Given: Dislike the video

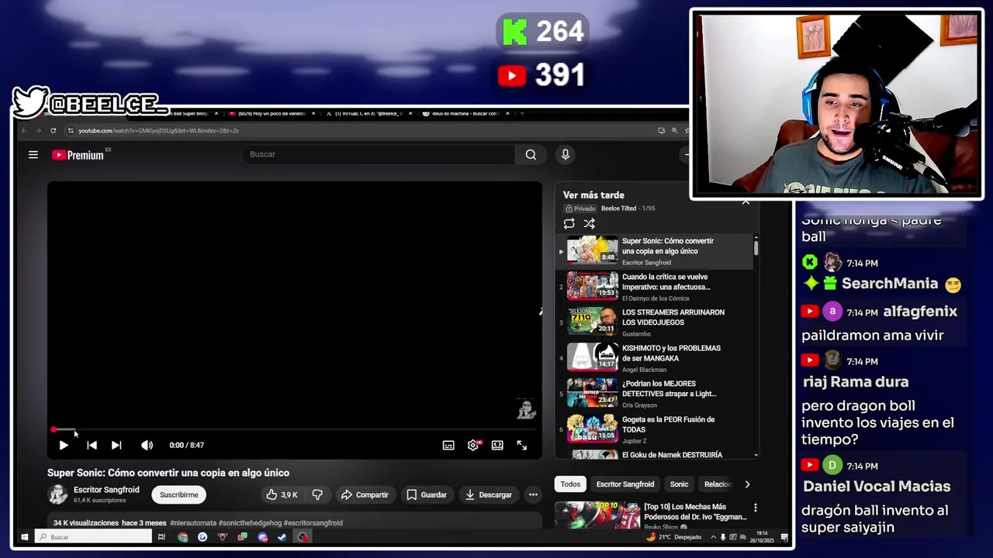Looking at the screenshot, I should click(x=317, y=494).
